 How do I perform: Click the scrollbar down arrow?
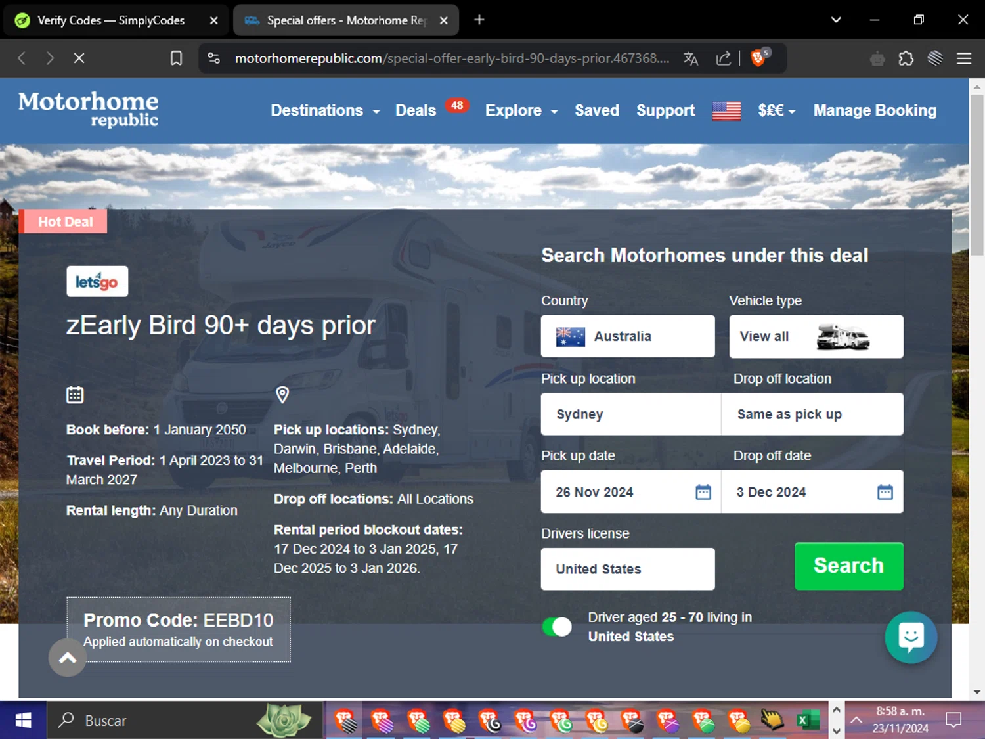[x=976, y=692]
